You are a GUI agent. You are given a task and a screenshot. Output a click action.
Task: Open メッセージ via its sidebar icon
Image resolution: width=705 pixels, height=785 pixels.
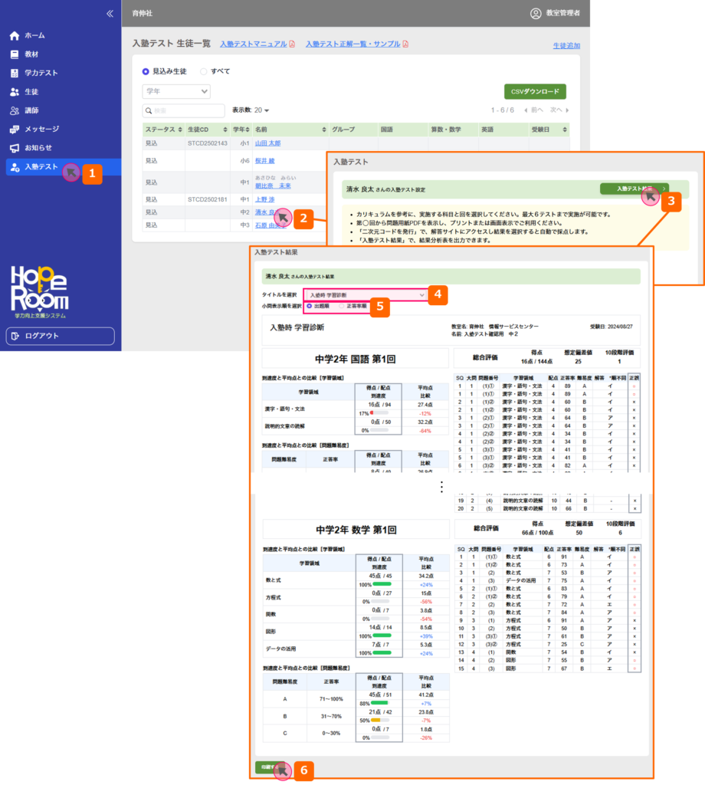(x=15, y=129)
